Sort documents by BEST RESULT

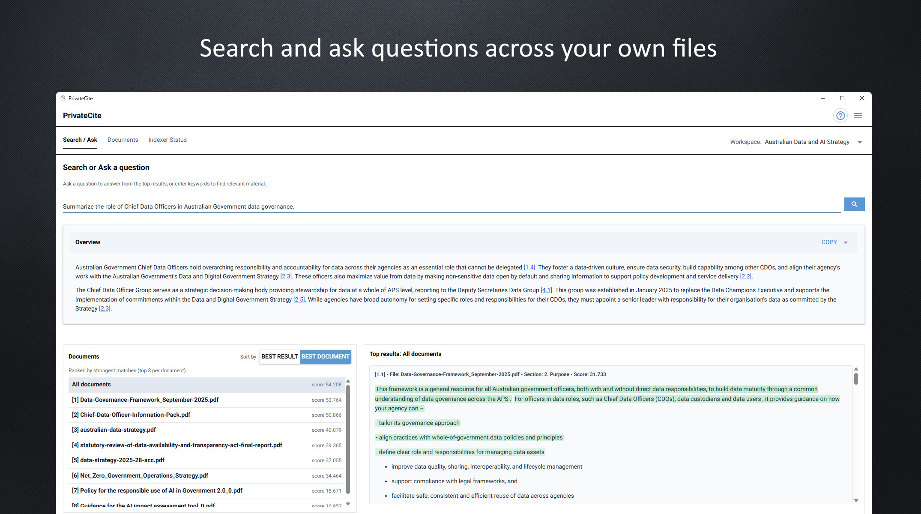pyautogui.click(x=279, y=356)
